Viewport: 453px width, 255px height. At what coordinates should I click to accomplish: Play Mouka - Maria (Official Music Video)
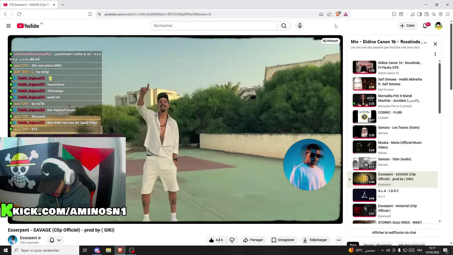392,147
